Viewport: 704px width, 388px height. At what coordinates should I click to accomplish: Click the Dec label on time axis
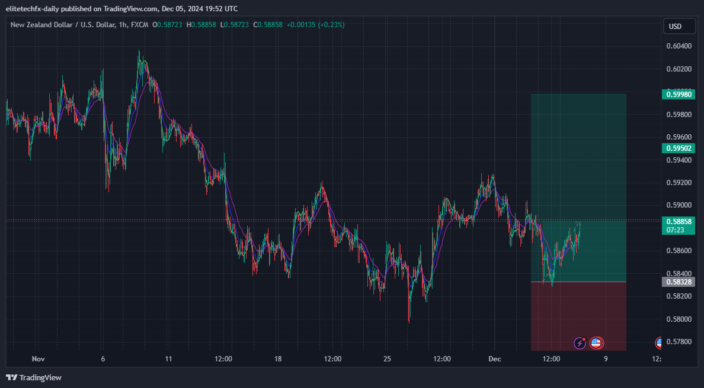tap(495, 359)
